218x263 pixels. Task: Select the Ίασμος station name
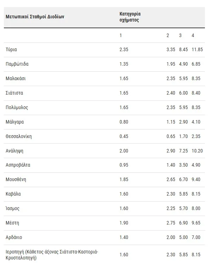coord(13,209)
